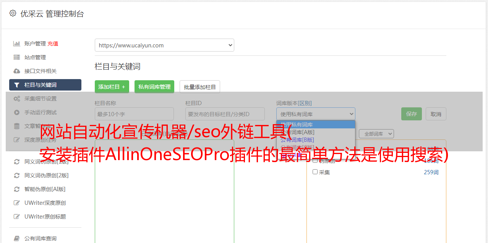Expand the 词库版本 select box
This screenshot has height=243, width=488.
coord(316,114)
